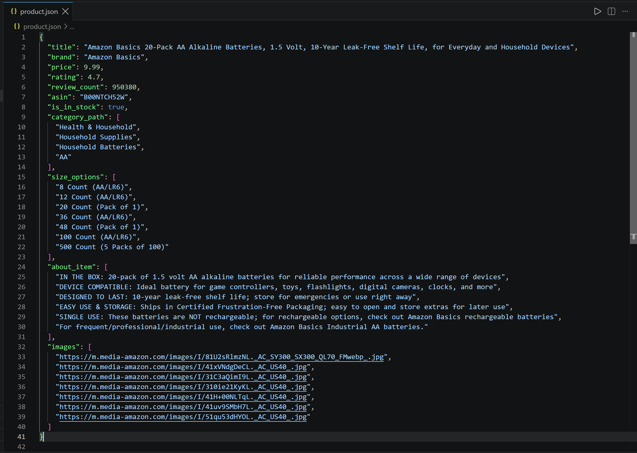Click the breadcrumb chevron separator after product.json

[66, 27]
